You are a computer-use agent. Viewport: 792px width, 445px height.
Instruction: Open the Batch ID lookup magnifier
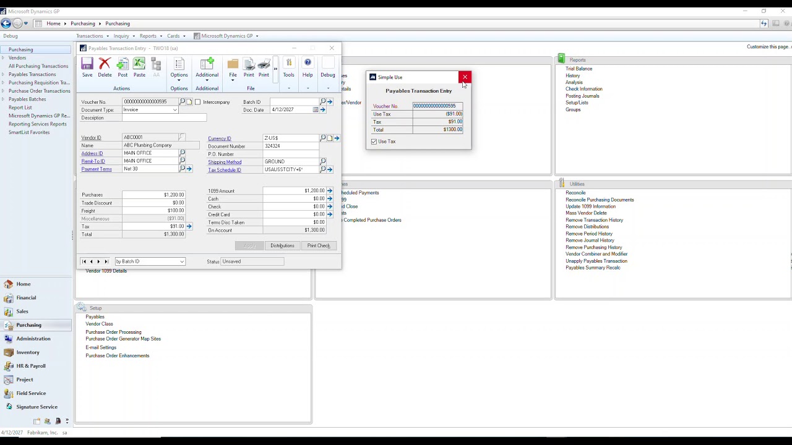[x=322, y=102]
